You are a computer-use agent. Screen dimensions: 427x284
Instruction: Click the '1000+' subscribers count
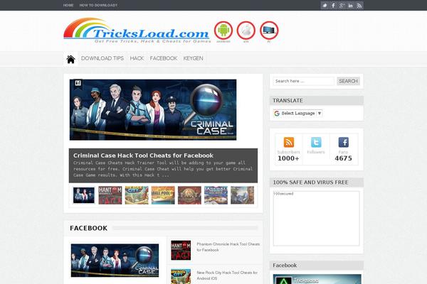288,158
